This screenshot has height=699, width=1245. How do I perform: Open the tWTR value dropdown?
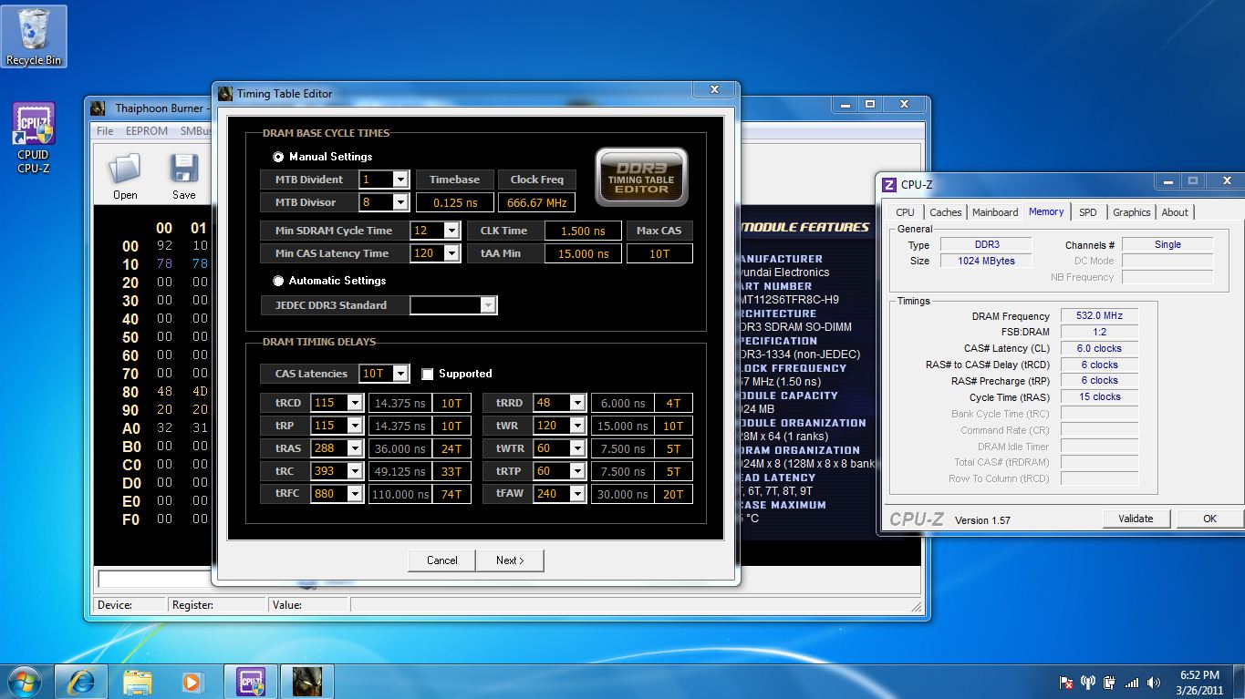[x=576, y=448]
